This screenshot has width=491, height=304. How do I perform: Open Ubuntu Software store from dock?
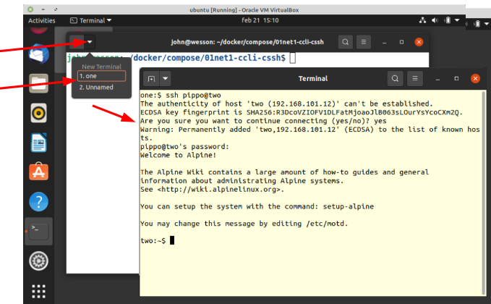[38, 172]
